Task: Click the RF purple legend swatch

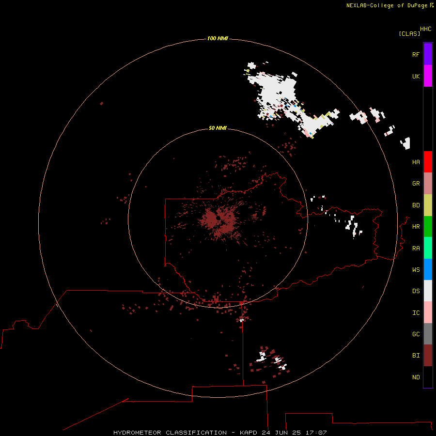Action: [x=428, y=54]
